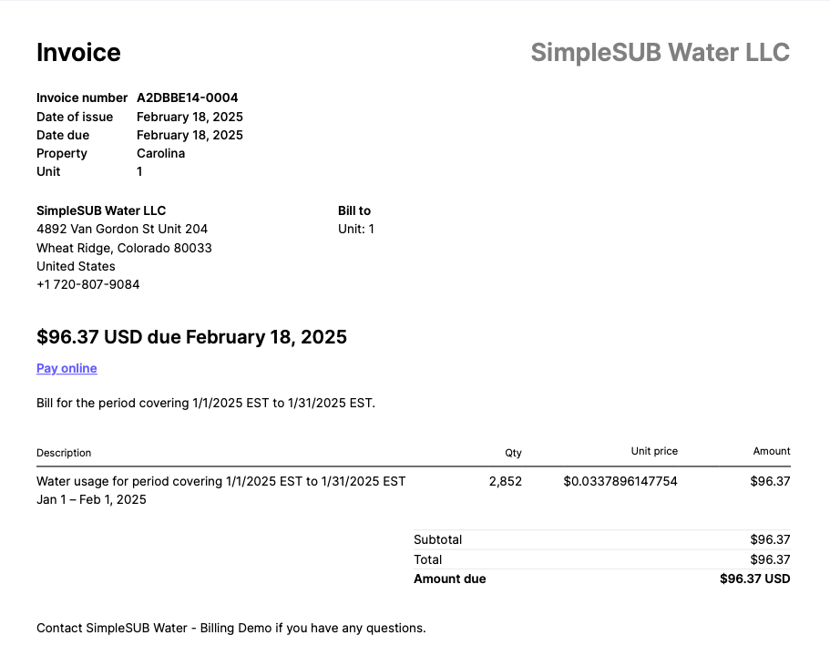
Task: Click the SimpleSUB Water LLC header logo text
Action: pyautogui.click(x=660, y=53)
